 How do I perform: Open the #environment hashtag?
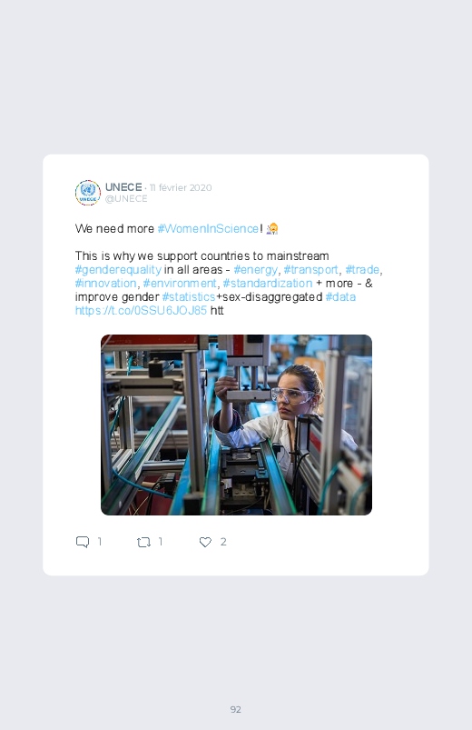(x=180, y=283)
